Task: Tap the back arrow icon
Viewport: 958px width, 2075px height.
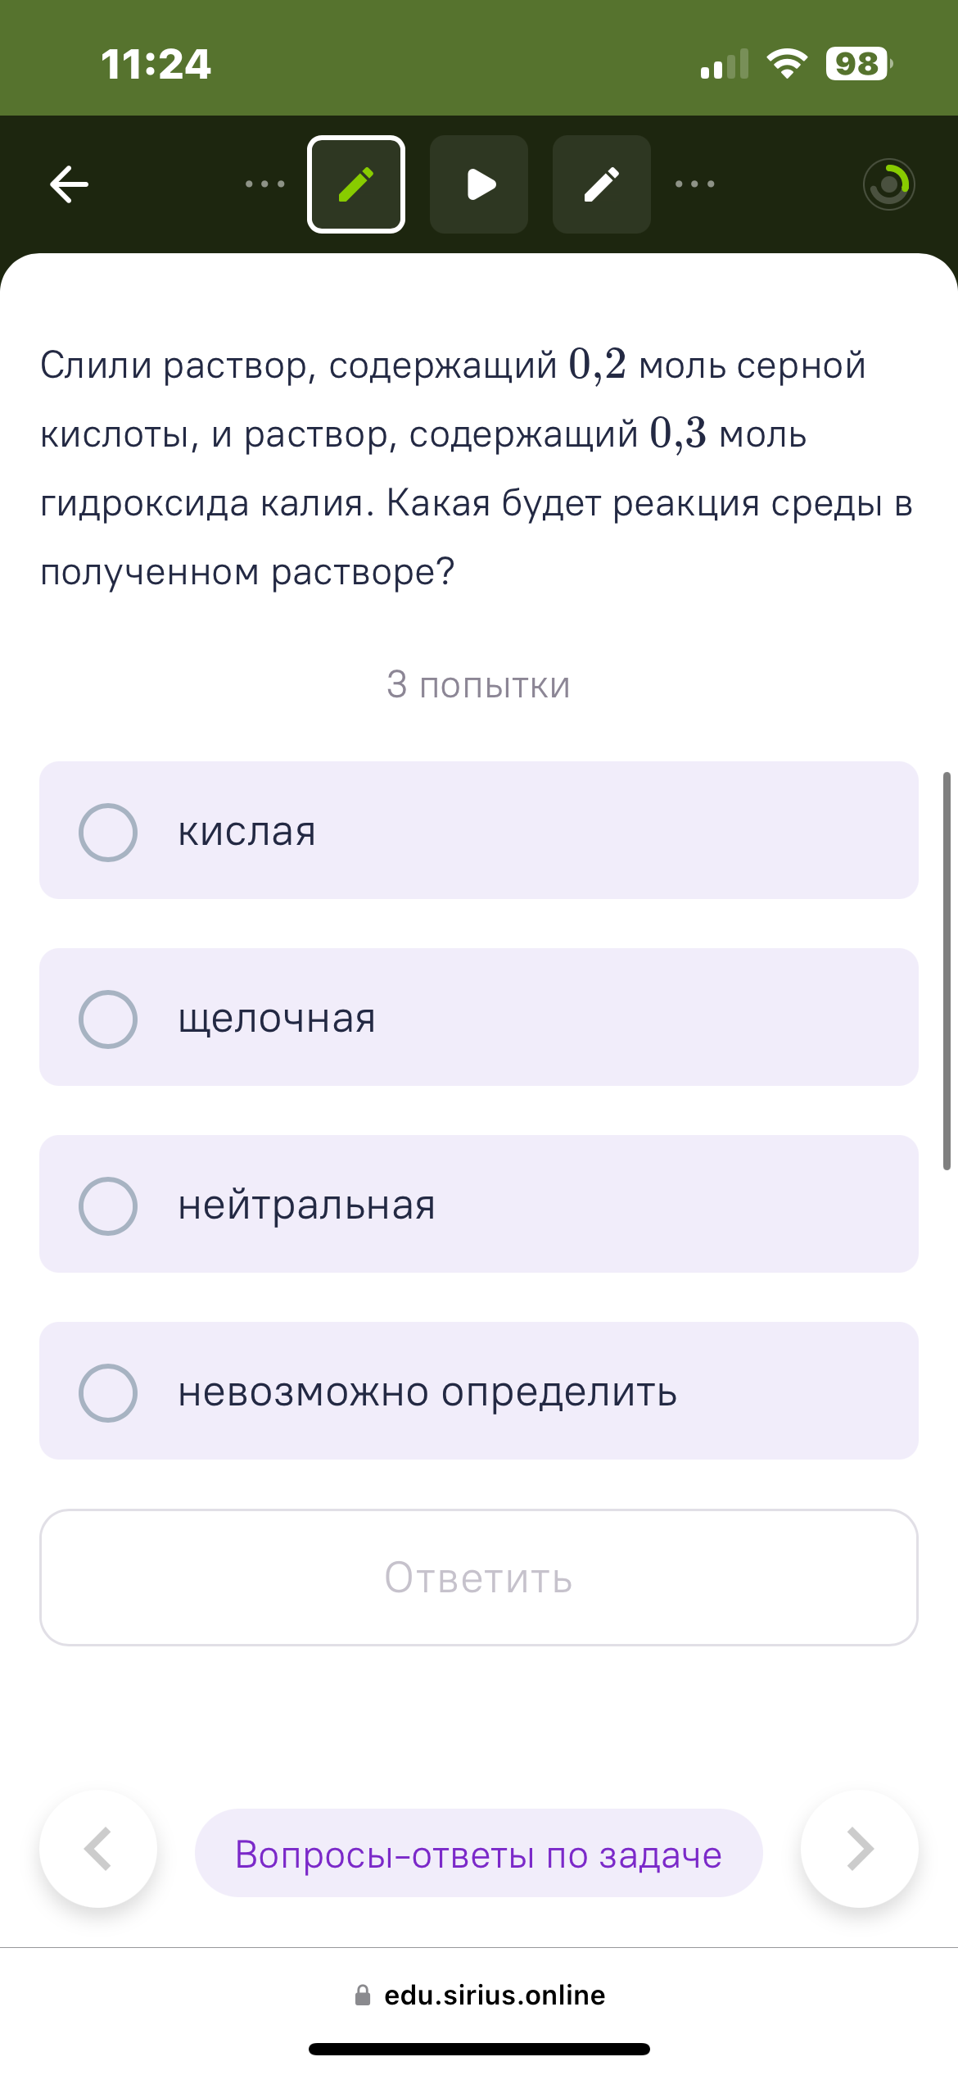Action: coord(70,184)
